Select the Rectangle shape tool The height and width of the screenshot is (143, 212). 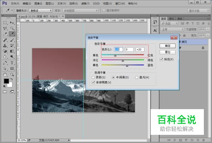[x=12, y=69]
